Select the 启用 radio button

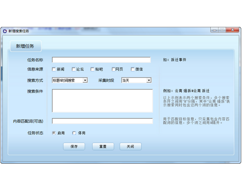click(x=54, y=133)
